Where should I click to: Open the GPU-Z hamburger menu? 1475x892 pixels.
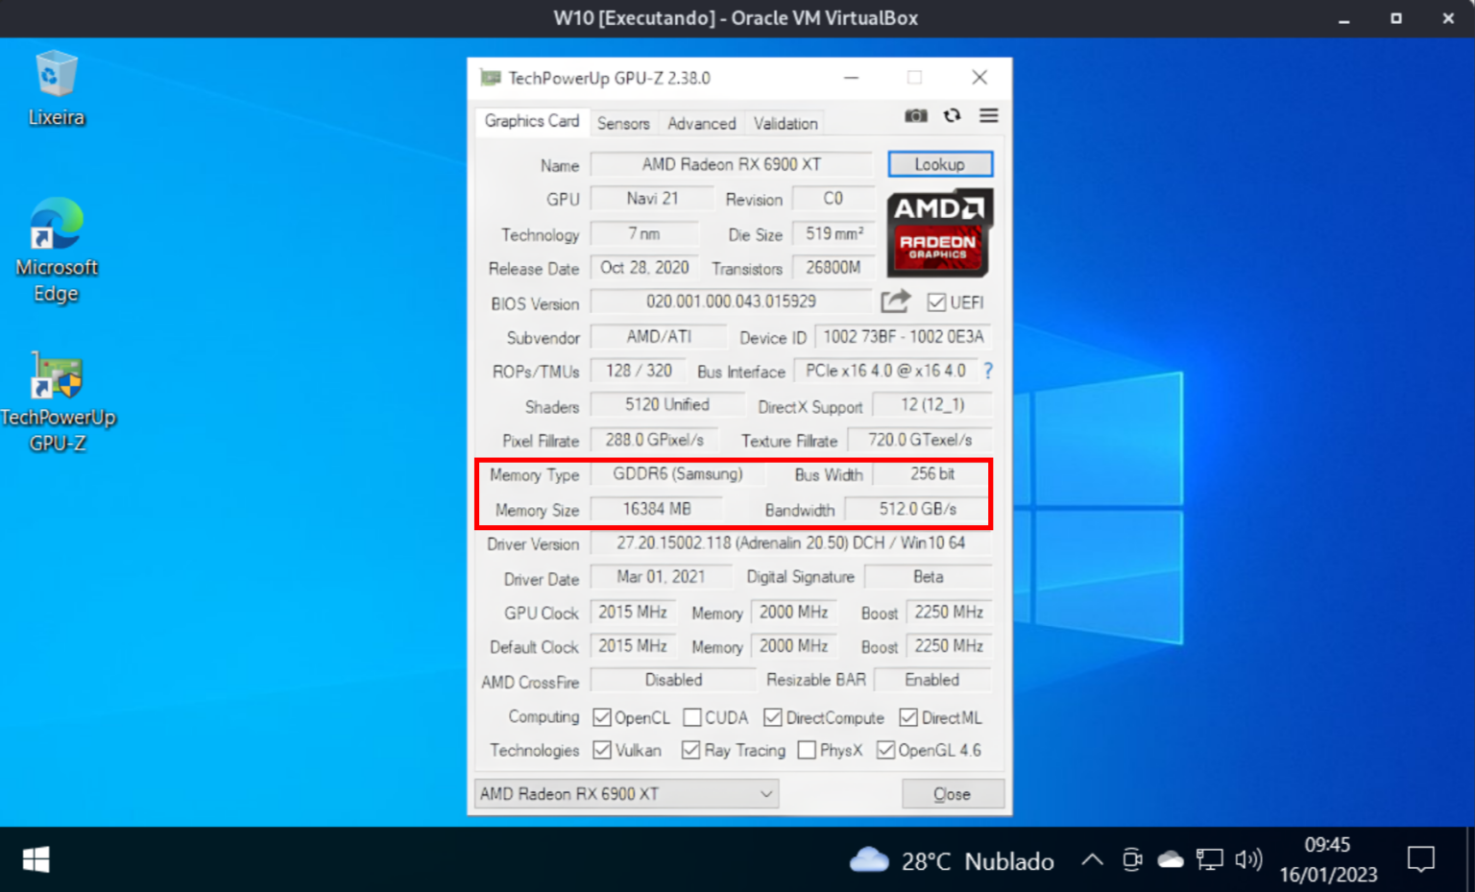click(988, 116)
